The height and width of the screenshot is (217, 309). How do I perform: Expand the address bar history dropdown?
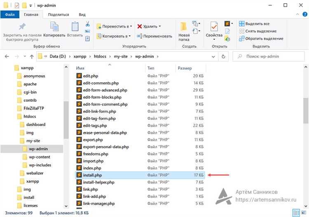point(213,57)
